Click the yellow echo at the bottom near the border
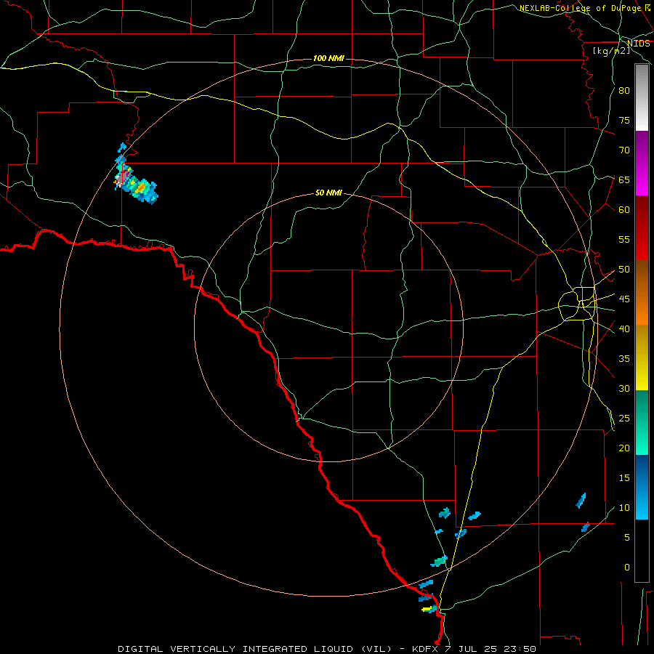654x654 pixels. [427, 610]
